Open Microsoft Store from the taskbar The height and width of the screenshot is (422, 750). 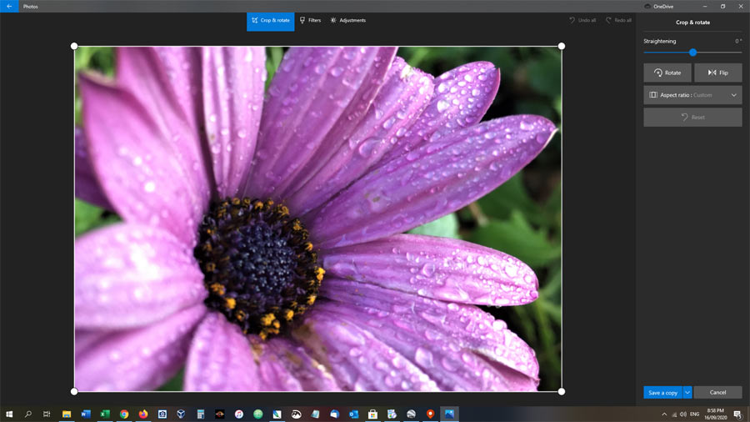pyautogui.click(x=372, y=414)
